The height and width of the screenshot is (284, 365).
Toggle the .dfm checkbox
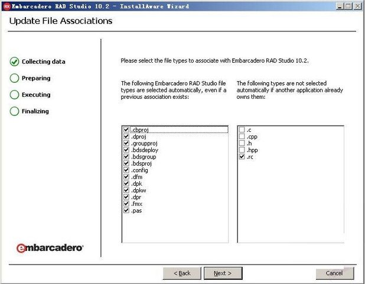(x=126, y=176)
